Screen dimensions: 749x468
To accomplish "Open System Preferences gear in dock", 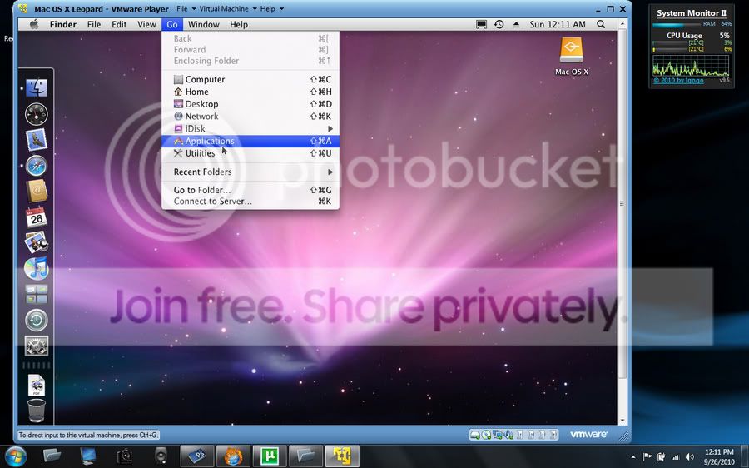I will [x=37, y=346].
